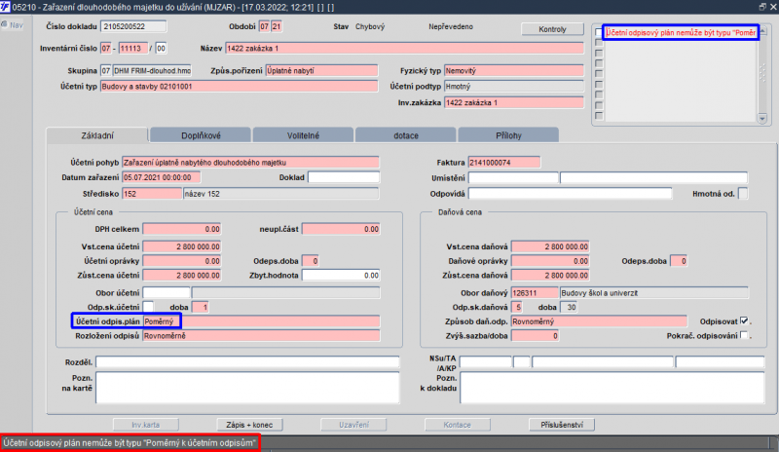The image size is (779, 452).
Task: Toggle the Odpisovat checkbox
Action: pyautogui.click(x=745, y=320)
